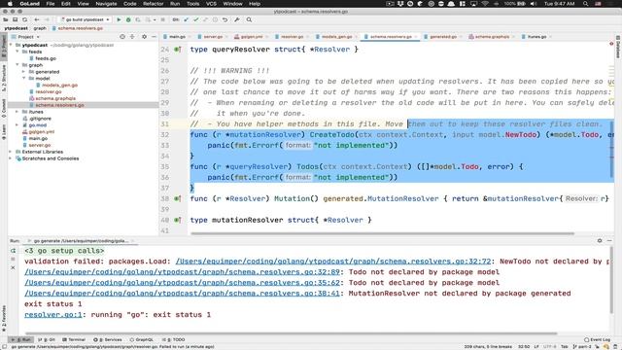Click the Save All toolbar icon
The image size is (622, 350).
(16, 19)
